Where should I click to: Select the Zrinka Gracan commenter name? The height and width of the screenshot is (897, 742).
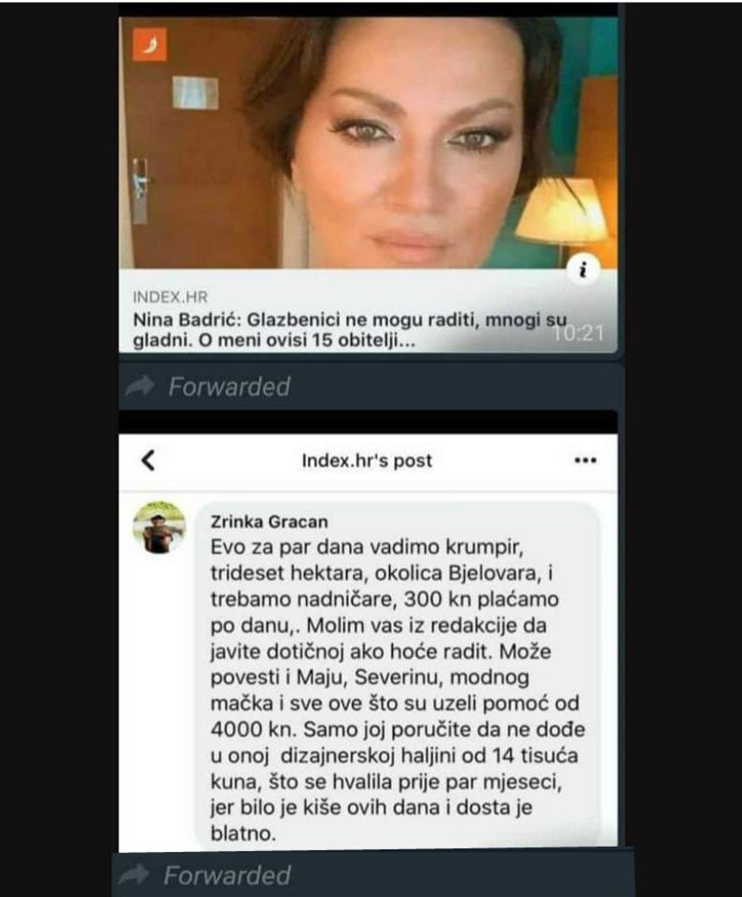click(269, 521)
